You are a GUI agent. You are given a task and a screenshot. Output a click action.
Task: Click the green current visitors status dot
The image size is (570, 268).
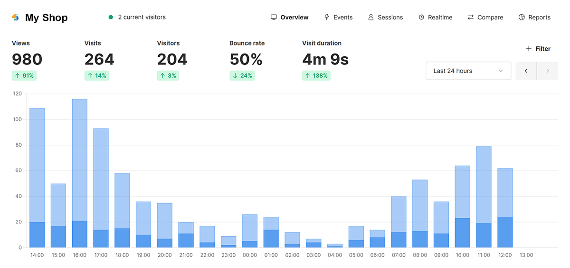[x=111, y=18]
